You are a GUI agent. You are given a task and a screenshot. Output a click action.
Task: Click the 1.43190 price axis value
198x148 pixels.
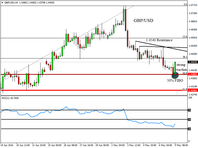(x=193, y=86)
